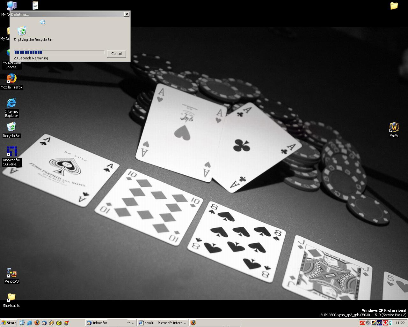Cancel emptying the Recycle Bin
Viewport: 408px width, 327px height.
click(116, 54)
